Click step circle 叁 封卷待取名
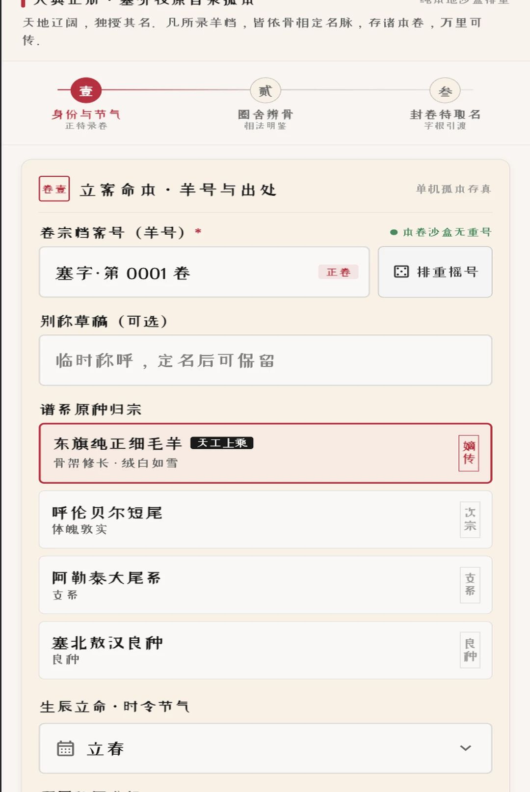This screenshot has width=530, height=792. coord(445,91)
